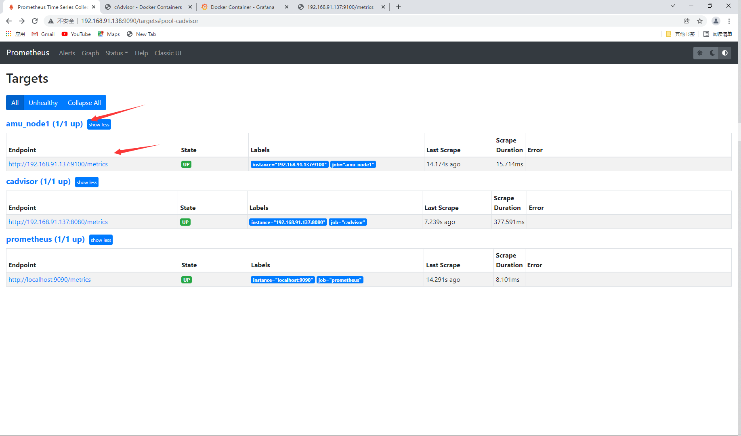This screenshot has height=436, width=741.
Task: Bookmark this page with the star
Action: [700, 21]
